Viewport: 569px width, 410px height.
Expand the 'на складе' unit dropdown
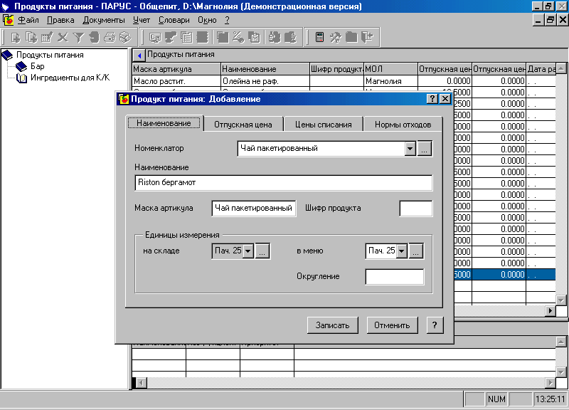[x=248, y=251]
